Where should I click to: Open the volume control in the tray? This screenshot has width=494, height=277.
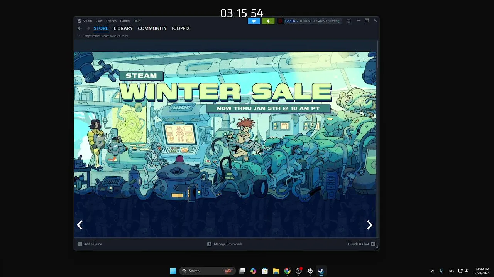click(466, 271)
